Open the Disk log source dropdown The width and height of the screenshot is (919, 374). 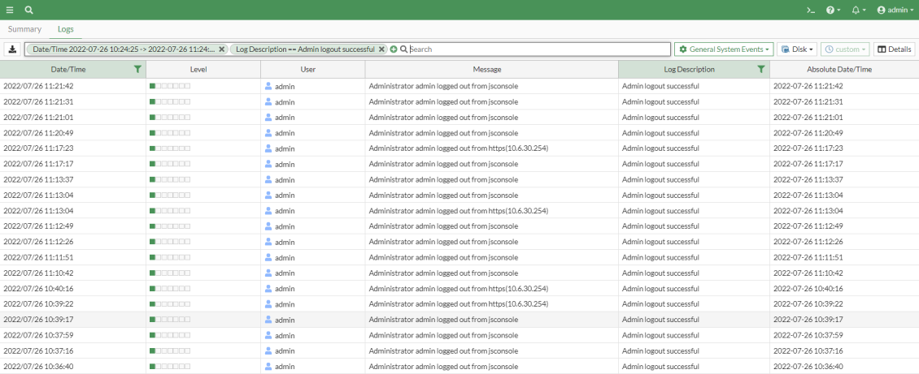tap(797, 49)
